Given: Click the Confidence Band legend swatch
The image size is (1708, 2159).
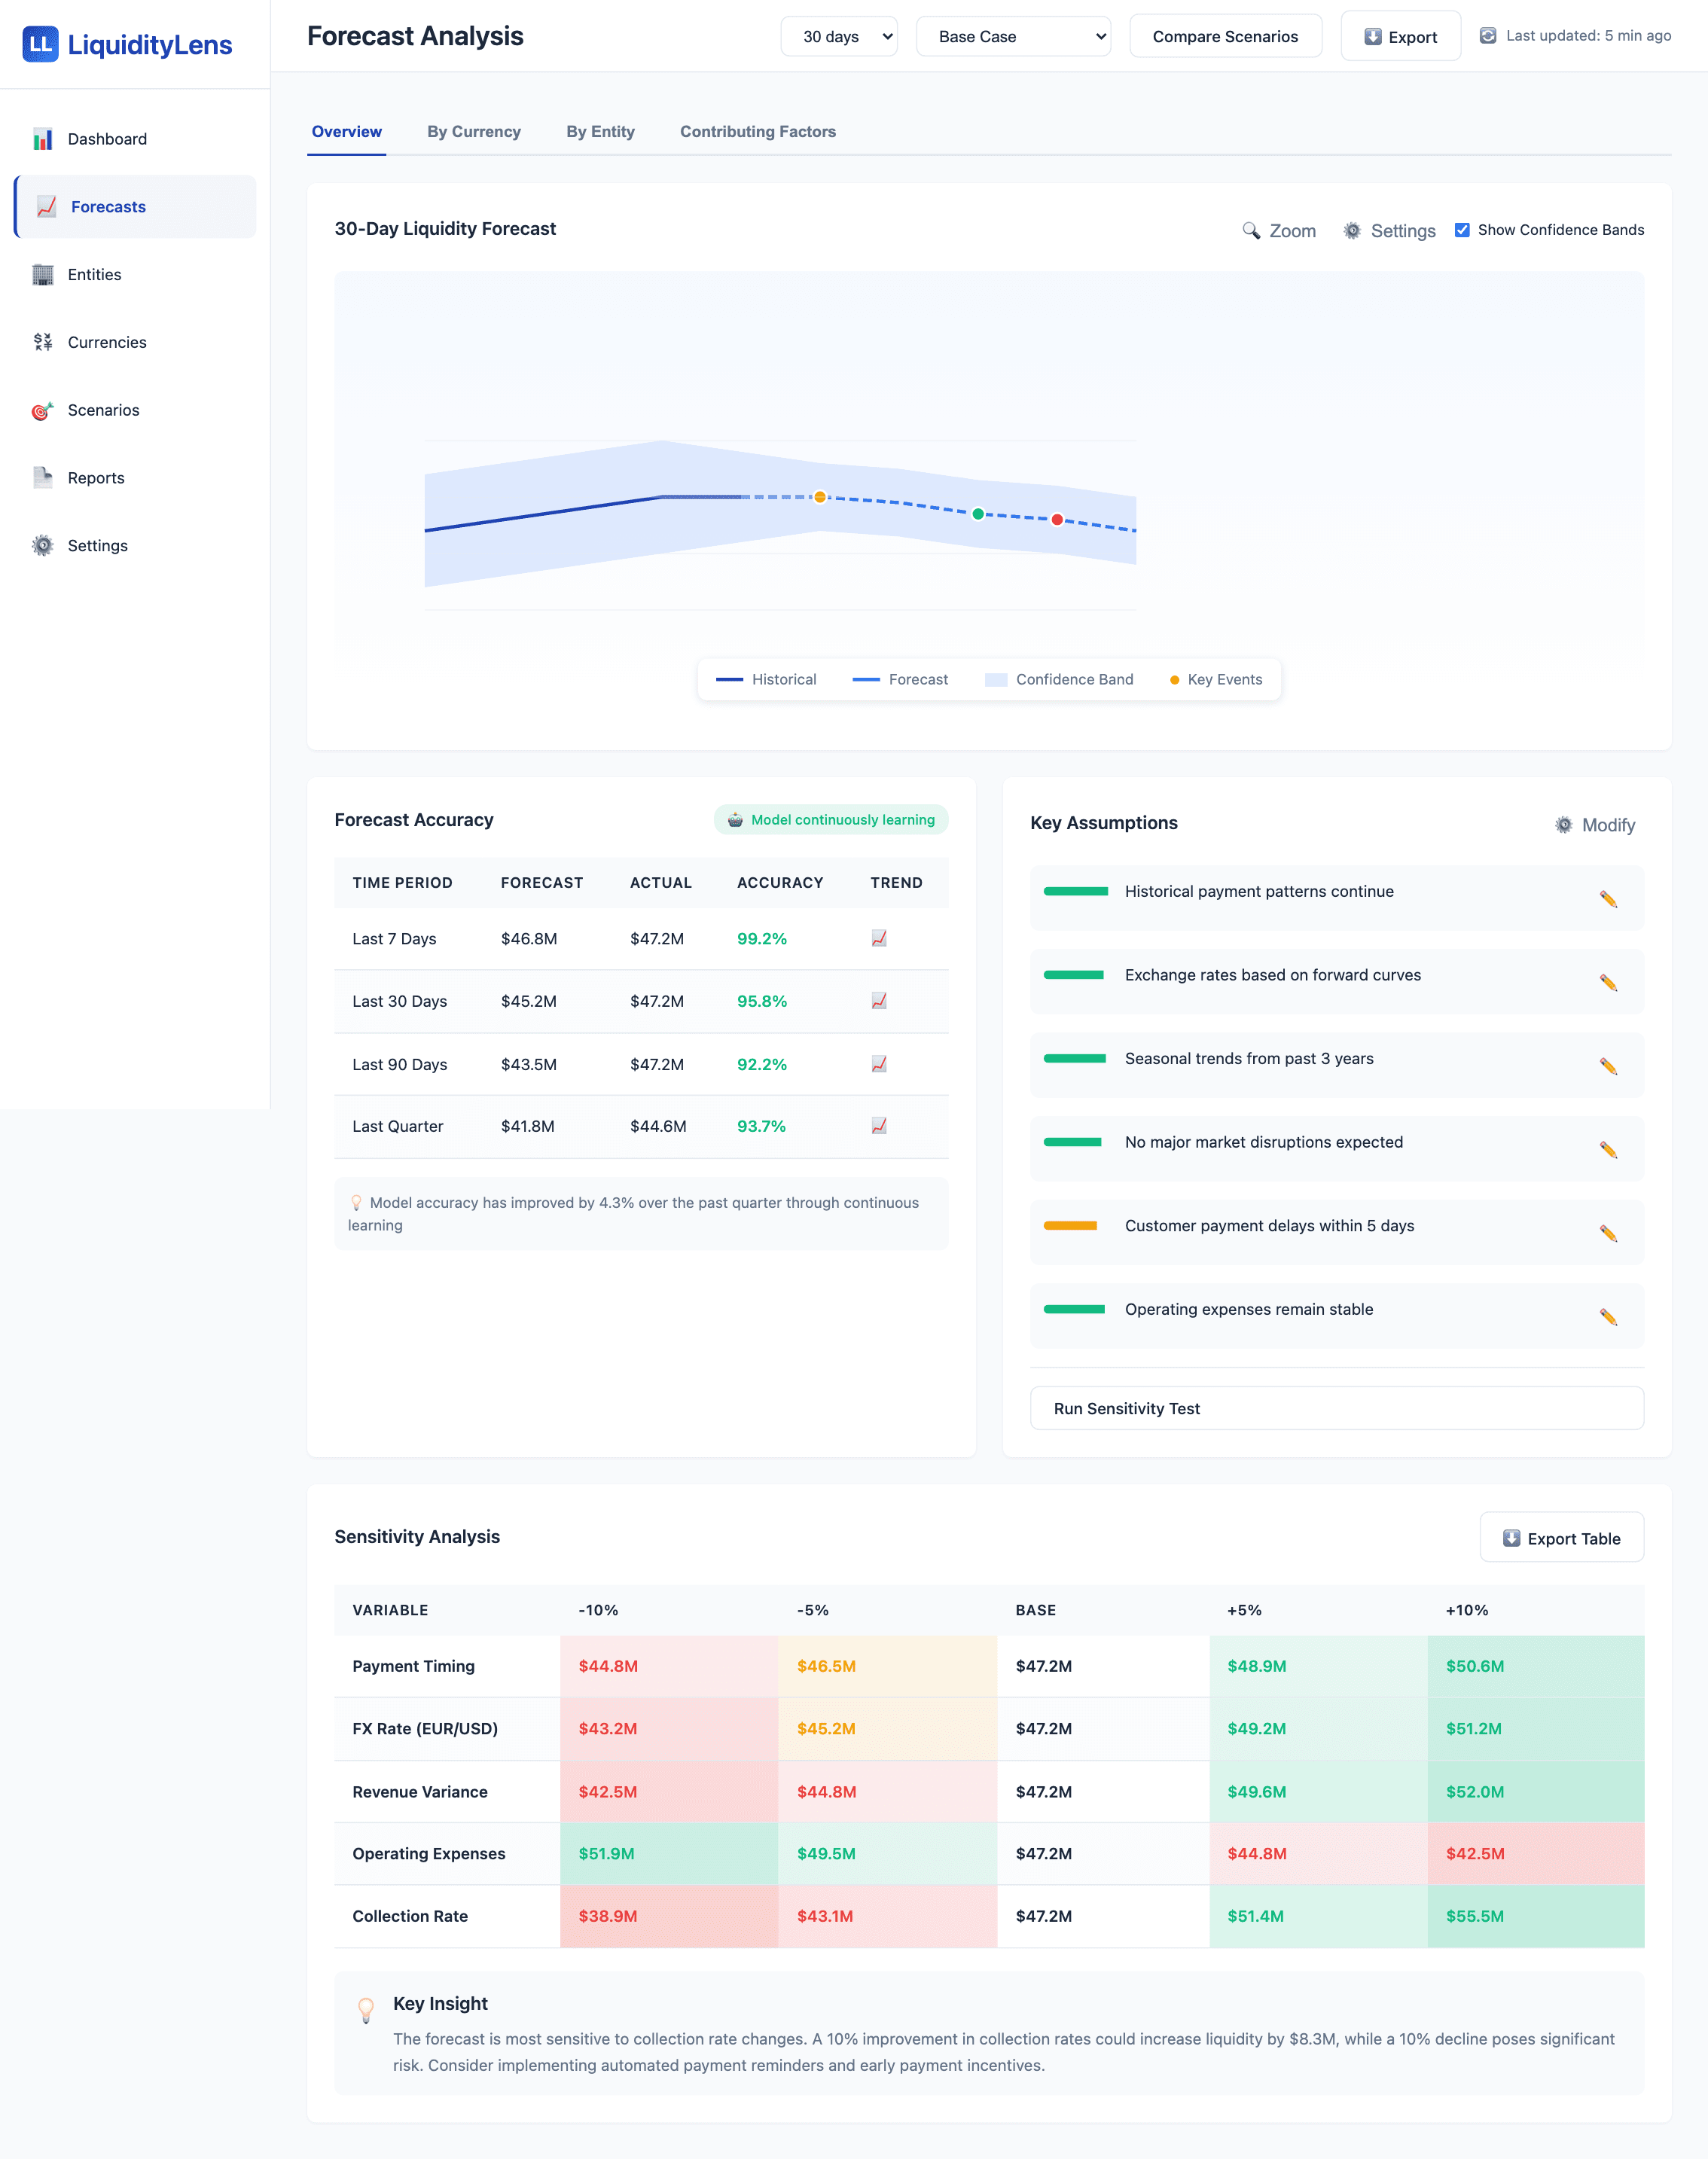Looking at the screenshot, I should tap(995, 680).
